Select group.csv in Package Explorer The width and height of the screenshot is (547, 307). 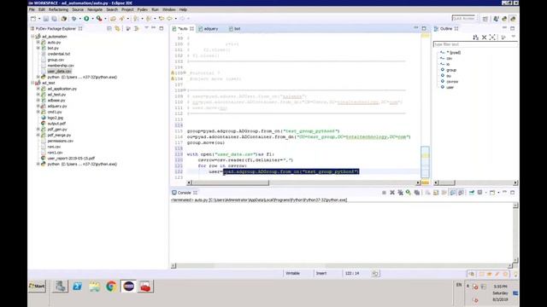point(56,60)
